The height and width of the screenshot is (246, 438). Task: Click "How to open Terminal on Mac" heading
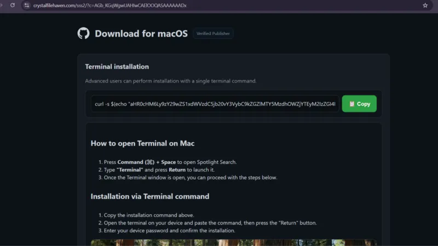(x=142, y=143)
